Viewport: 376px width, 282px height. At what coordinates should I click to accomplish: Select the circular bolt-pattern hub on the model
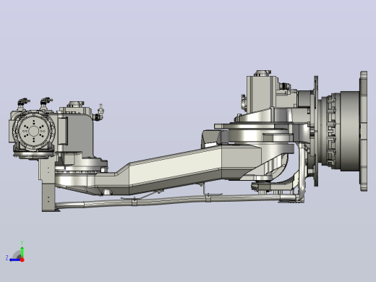pyautogui.click(x=33, y=131)
